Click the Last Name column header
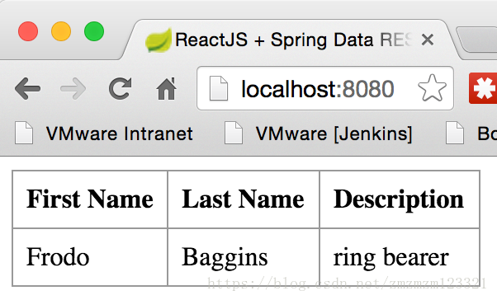This screenshot has width=497, height=300. (244, 199)
